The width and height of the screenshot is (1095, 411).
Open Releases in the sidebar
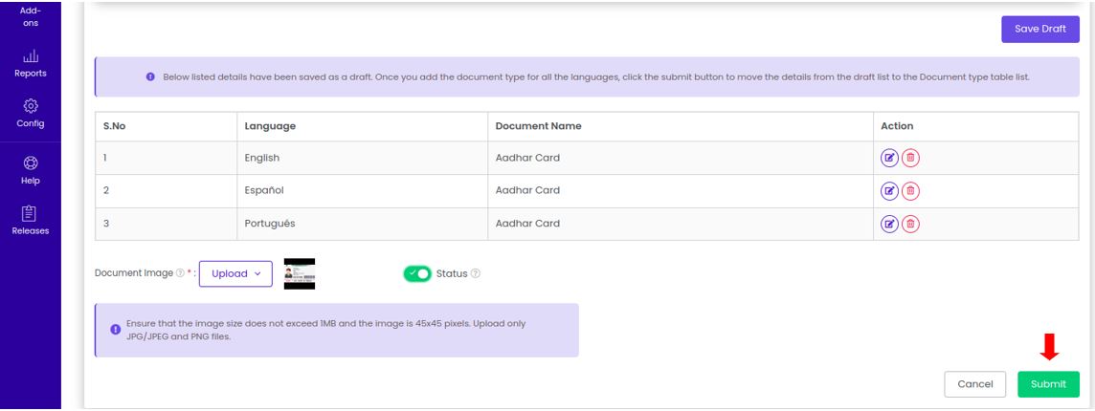click(31, 221)
